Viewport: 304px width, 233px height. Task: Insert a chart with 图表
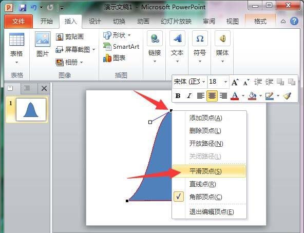114,58
